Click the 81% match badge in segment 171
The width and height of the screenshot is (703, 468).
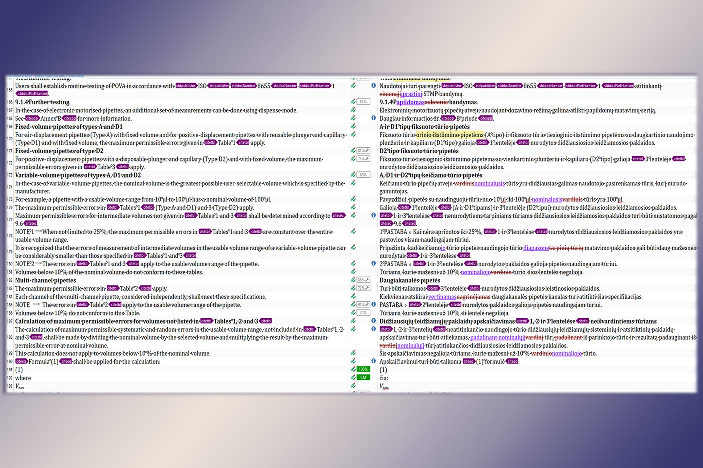click(x=363, y=151)
